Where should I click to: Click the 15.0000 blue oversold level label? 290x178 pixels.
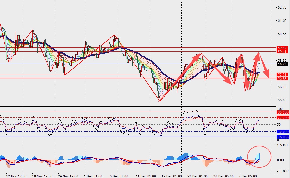(283, 137)
